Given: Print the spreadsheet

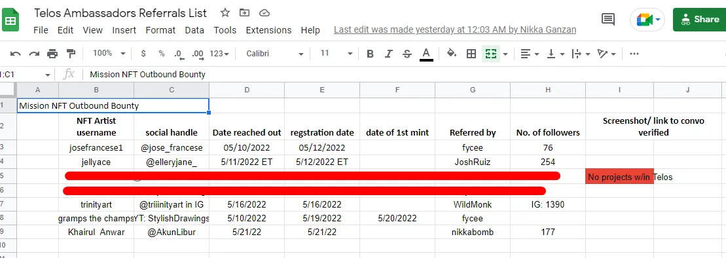Looking at the screenshot, I should 52,54.
